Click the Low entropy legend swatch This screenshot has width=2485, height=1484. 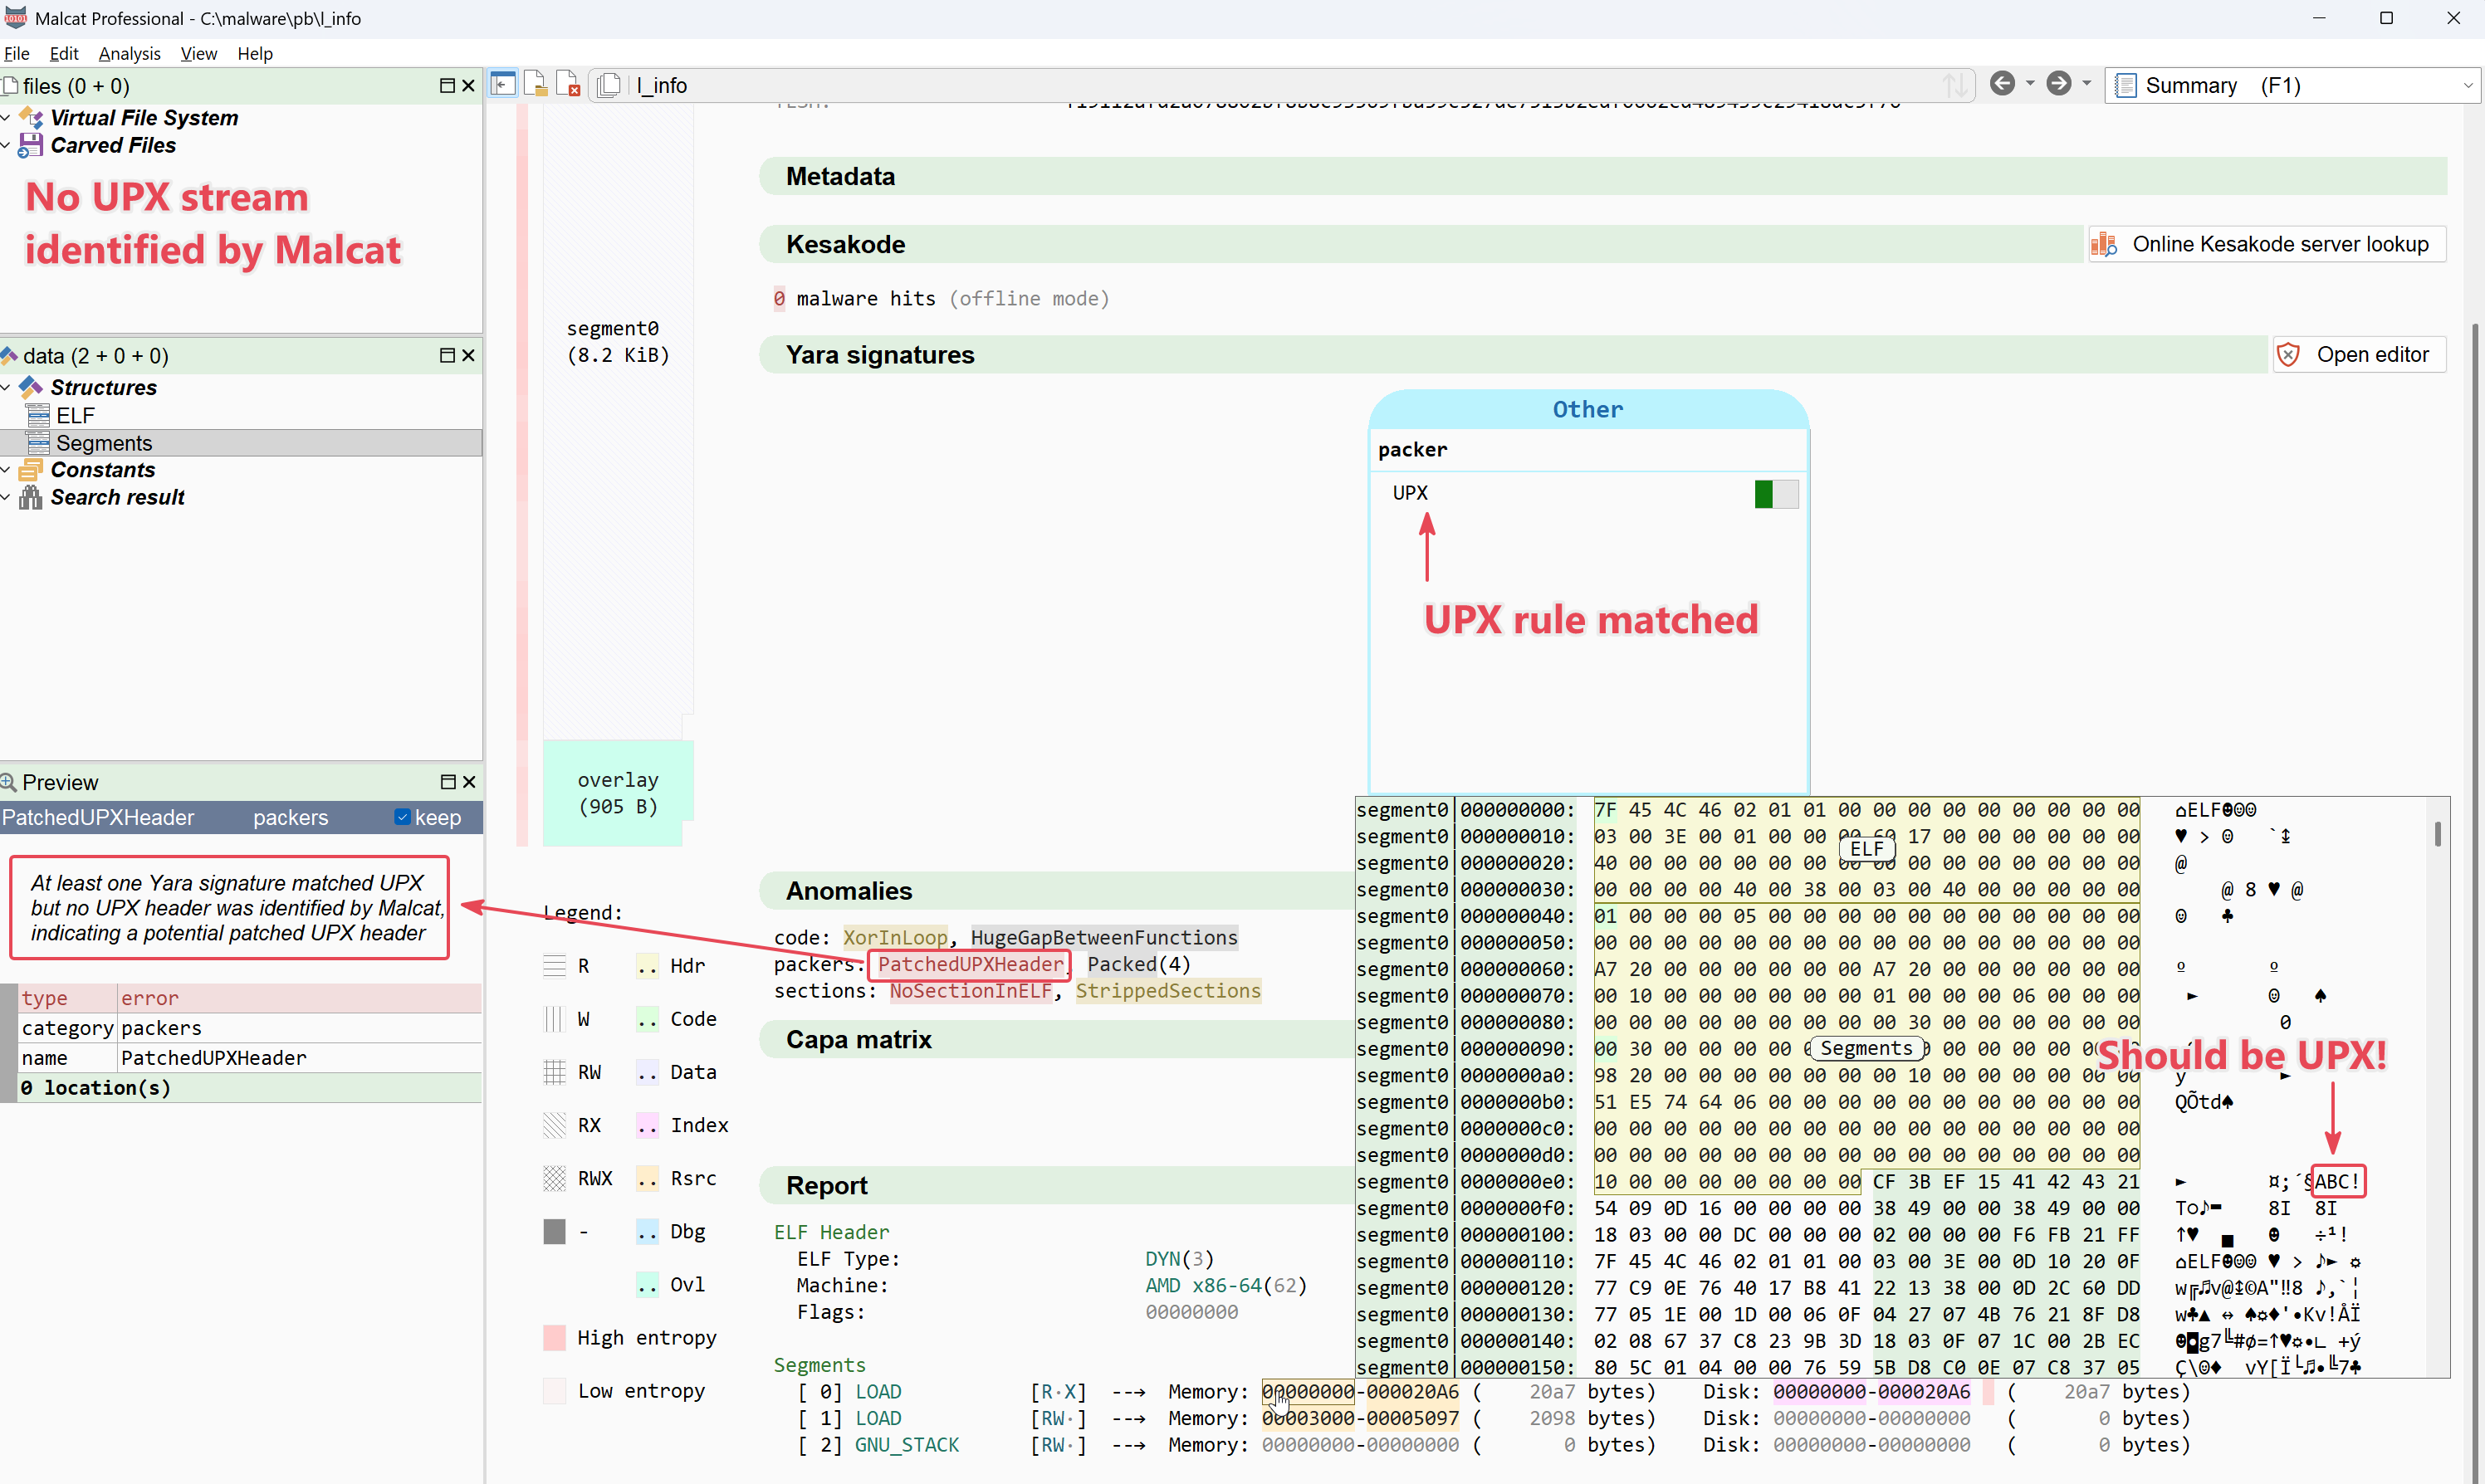tap(553, 1390)
